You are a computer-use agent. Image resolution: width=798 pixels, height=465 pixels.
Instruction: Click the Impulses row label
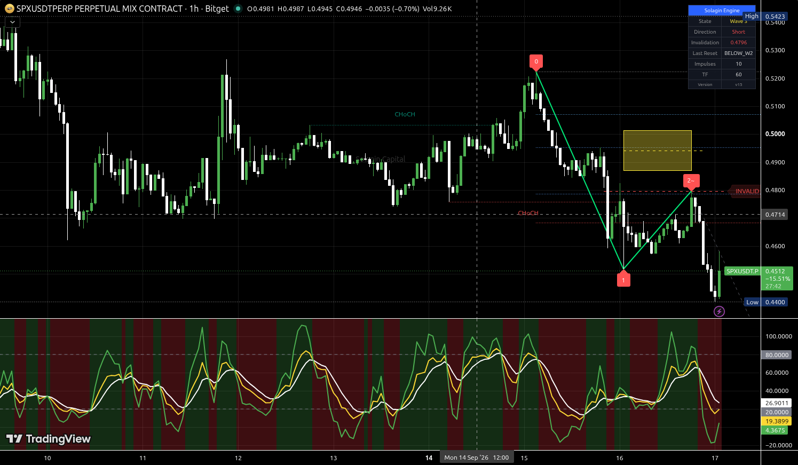pos(705,64)
